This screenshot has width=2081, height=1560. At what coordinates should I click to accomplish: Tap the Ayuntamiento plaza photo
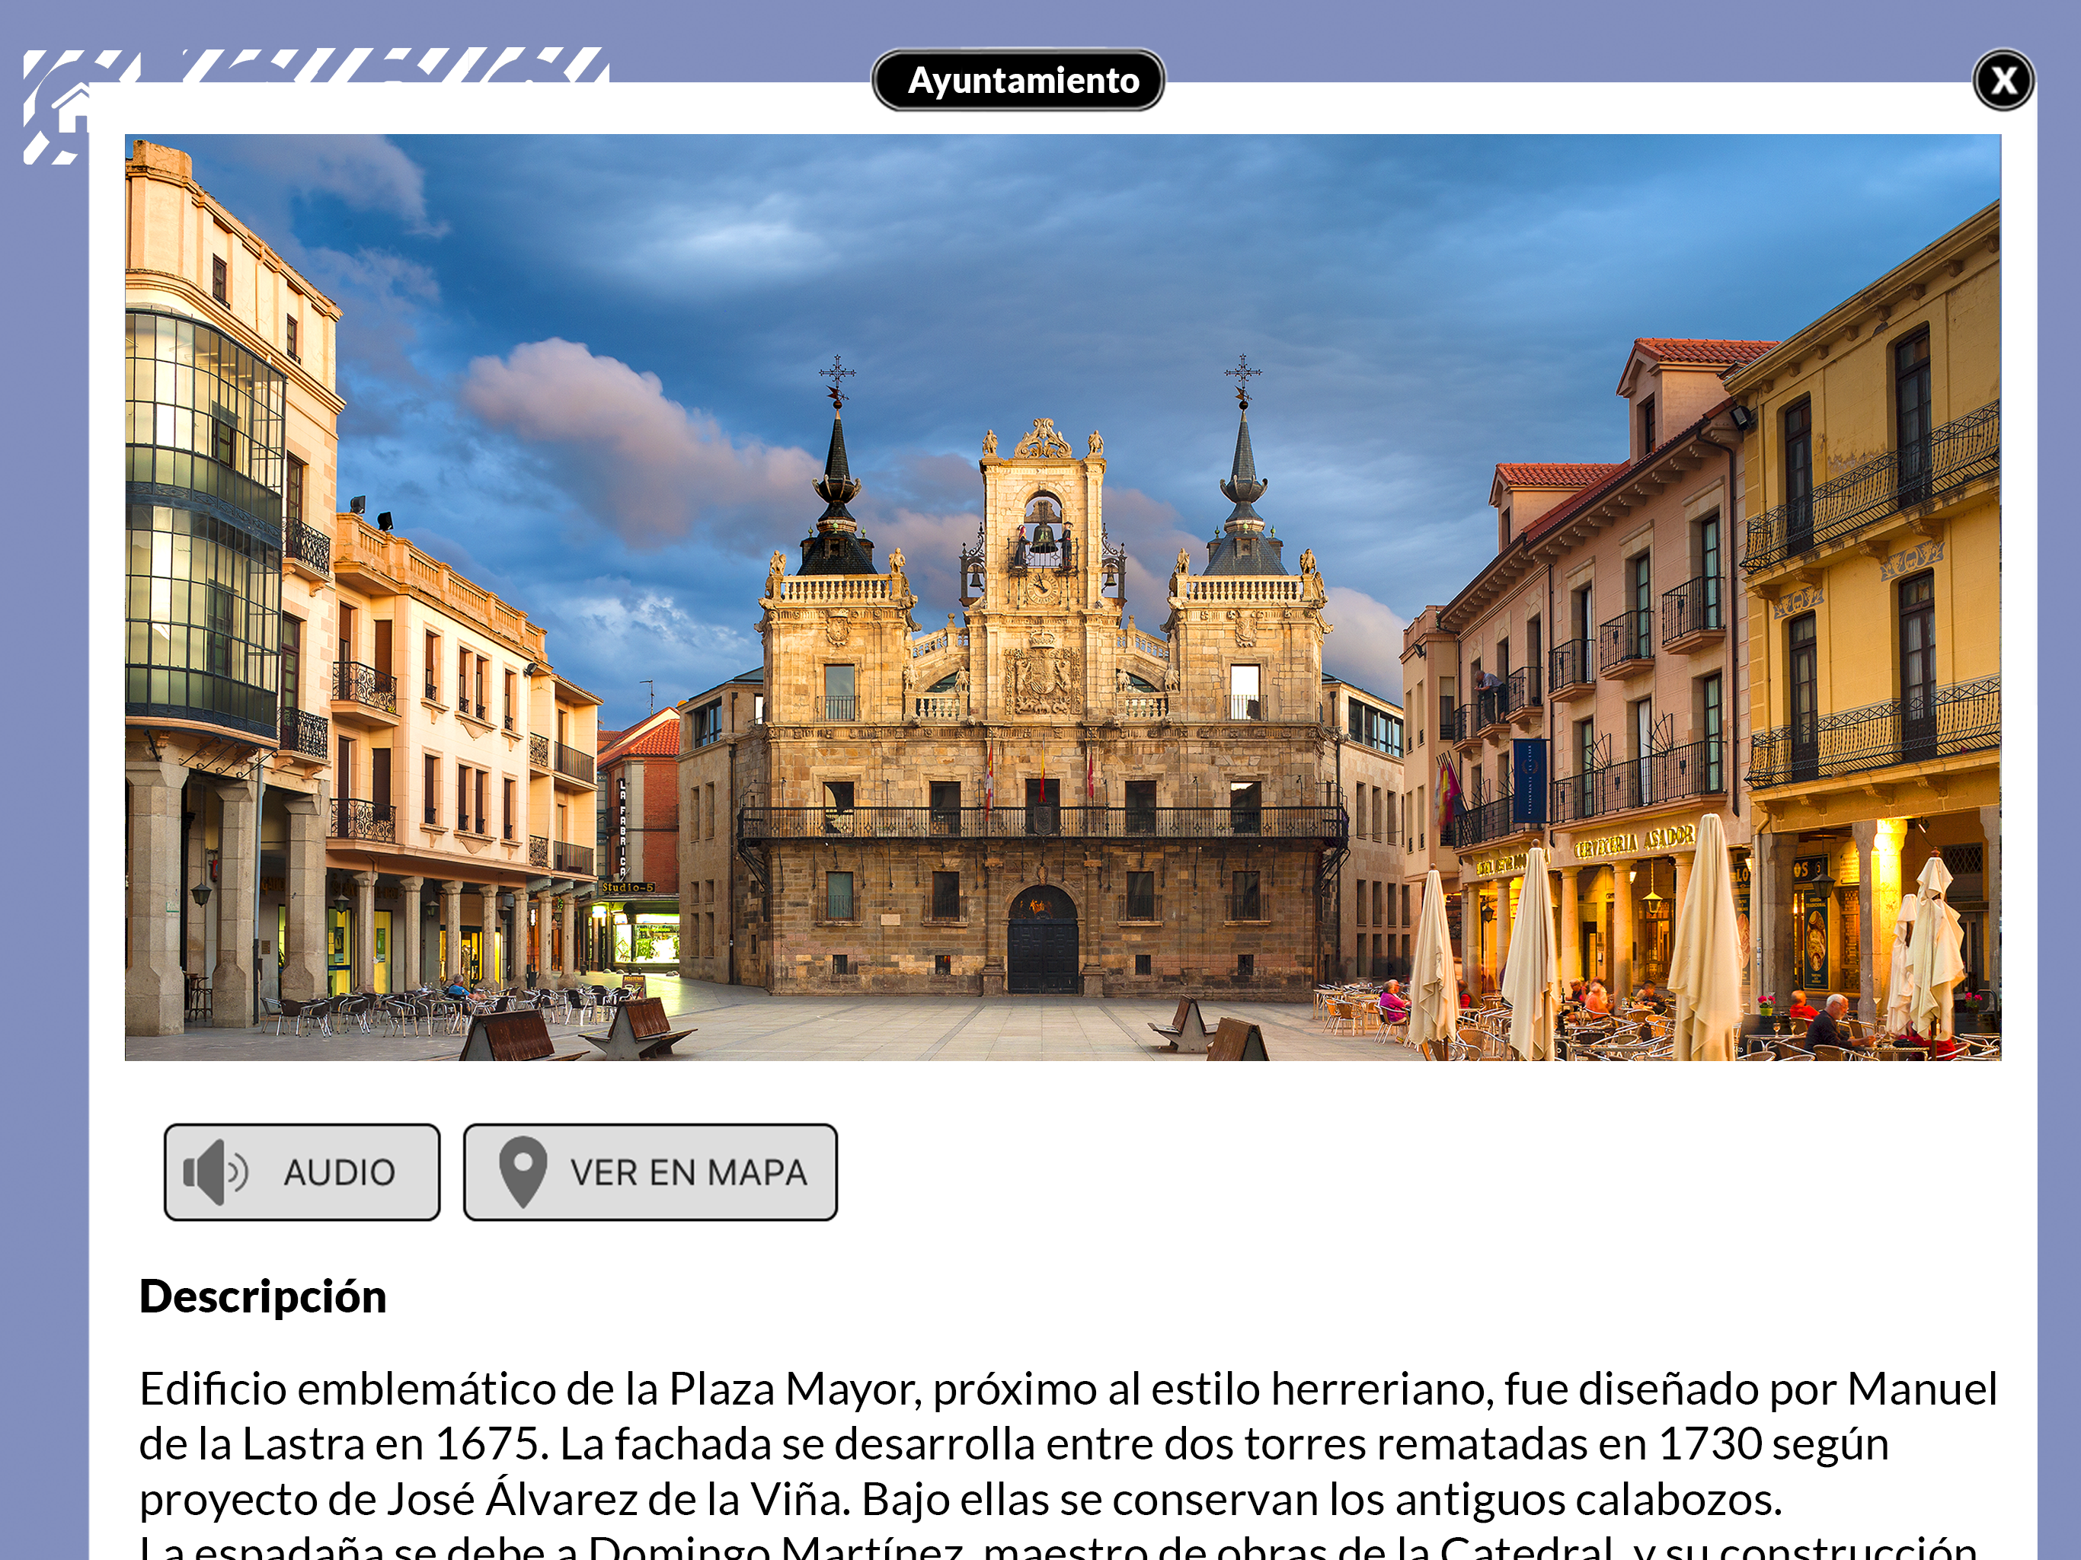click(x=1063, y=597)
